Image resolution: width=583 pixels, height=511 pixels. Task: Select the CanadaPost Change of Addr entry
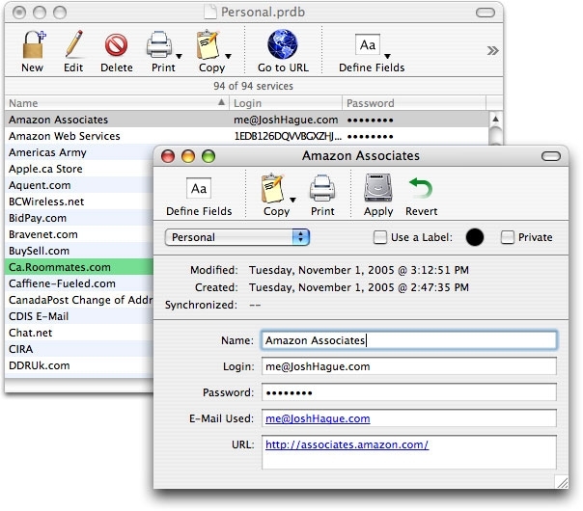tap(79, 300)
